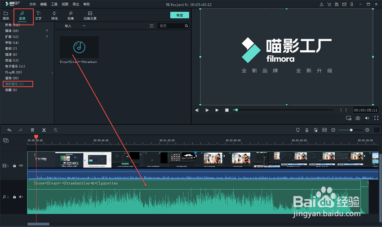Click the timeline horizontal scrollbar

[x=38, y=224]
